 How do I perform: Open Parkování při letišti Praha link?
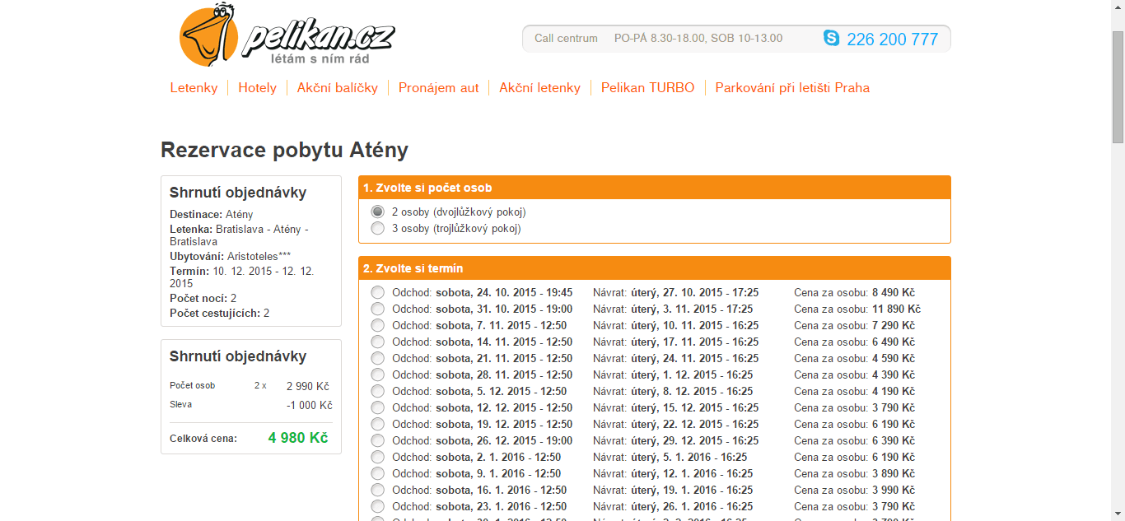pyautogui.click(x=792, y=87)
